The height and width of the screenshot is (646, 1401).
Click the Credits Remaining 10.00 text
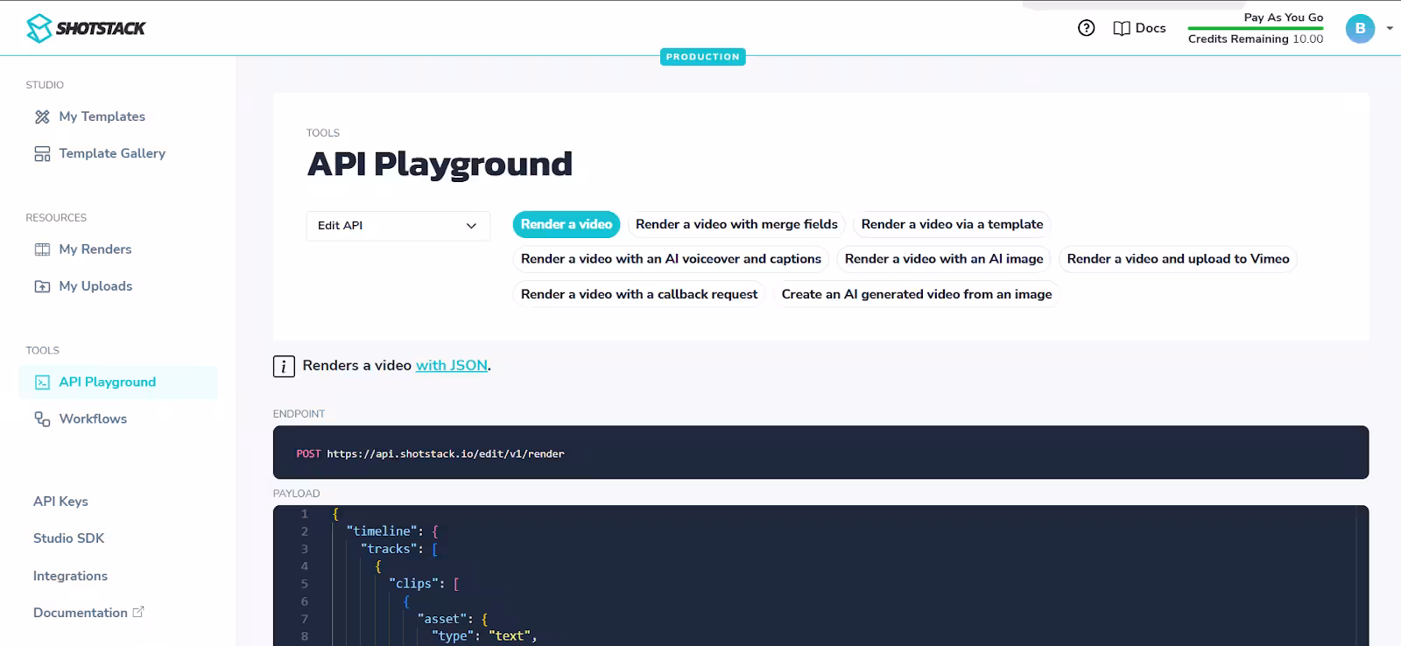point(1256,39)
